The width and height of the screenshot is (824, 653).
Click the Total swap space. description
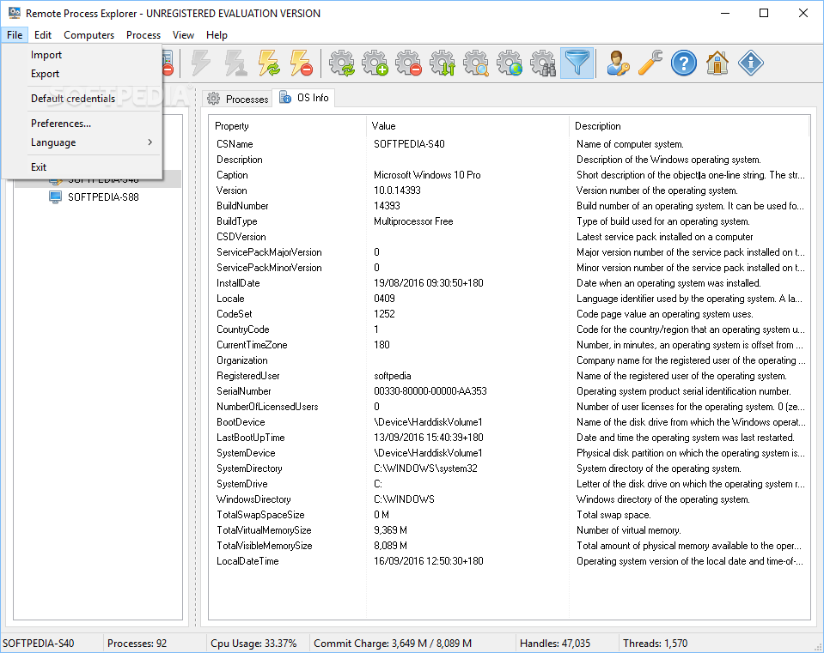pos(613,515)
